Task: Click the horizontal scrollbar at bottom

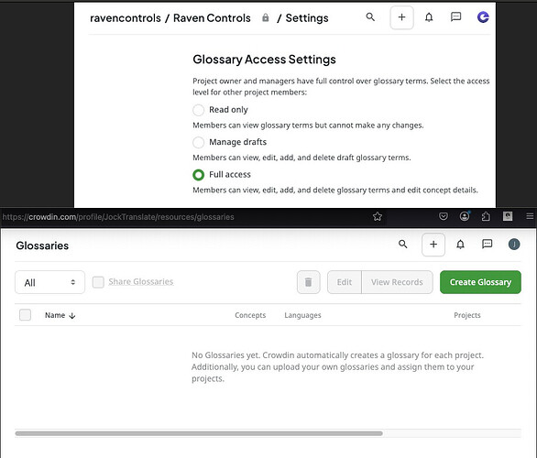Action: coord(199,433)
